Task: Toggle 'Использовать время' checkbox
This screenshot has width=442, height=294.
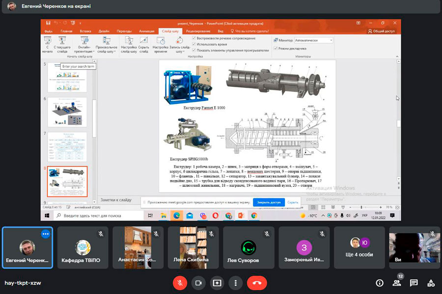Action: click(194, 44)
